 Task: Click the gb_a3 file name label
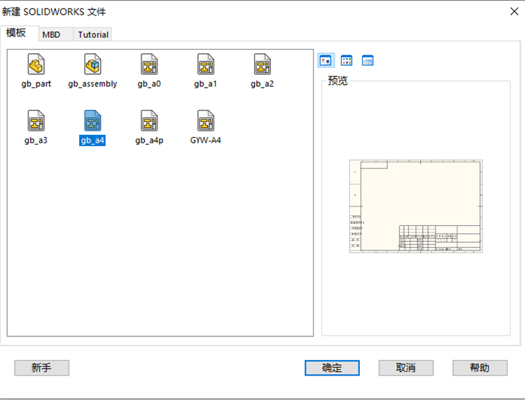36,141
